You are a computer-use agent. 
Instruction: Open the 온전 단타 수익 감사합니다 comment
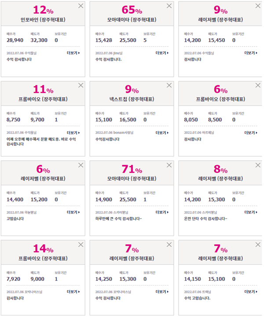click(206, 219)
